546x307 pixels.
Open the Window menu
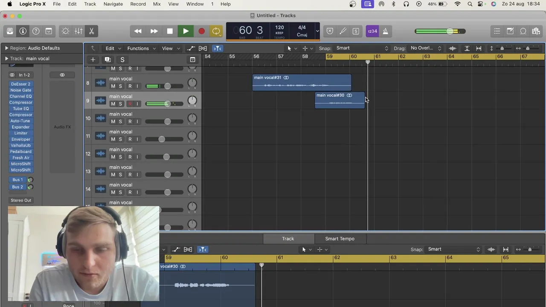(195, 4)
